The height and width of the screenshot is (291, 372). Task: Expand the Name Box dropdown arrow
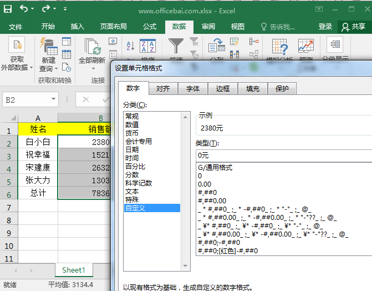pos(53,99)
